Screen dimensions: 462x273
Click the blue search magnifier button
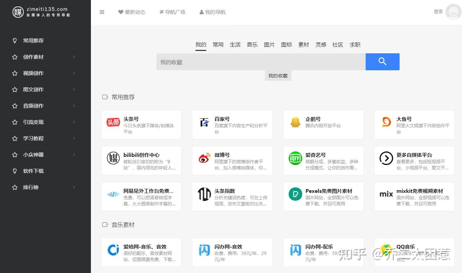click(x=382, y=62)
